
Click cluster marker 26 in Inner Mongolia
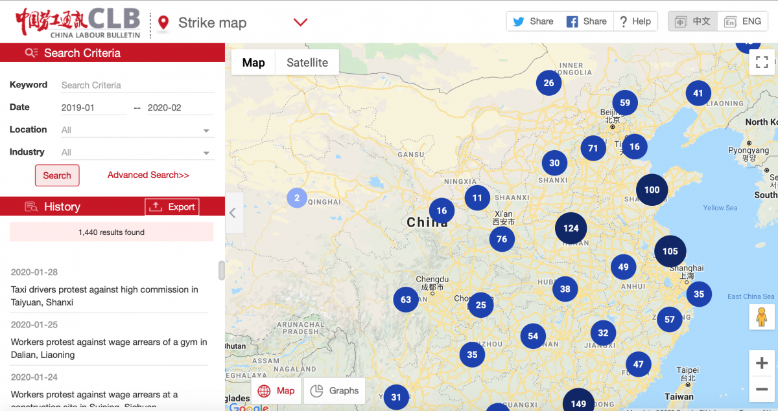click(x=549, y=83)
